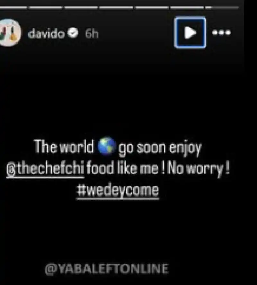Jump to the third story progress segment
The width and height of the screenshot is (257, 285).
click(81, 7)
